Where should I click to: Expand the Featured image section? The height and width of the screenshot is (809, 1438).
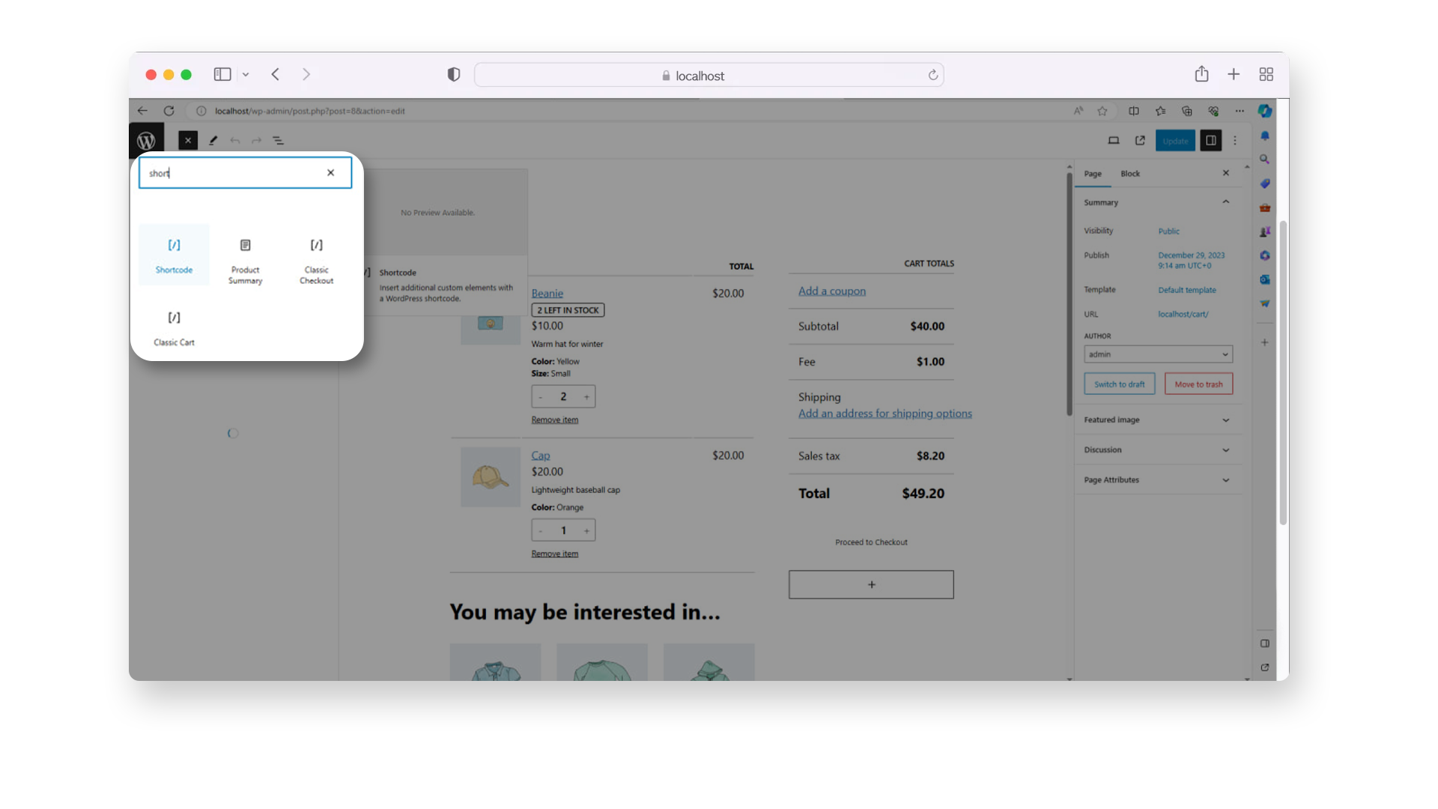coord(1226,419)
